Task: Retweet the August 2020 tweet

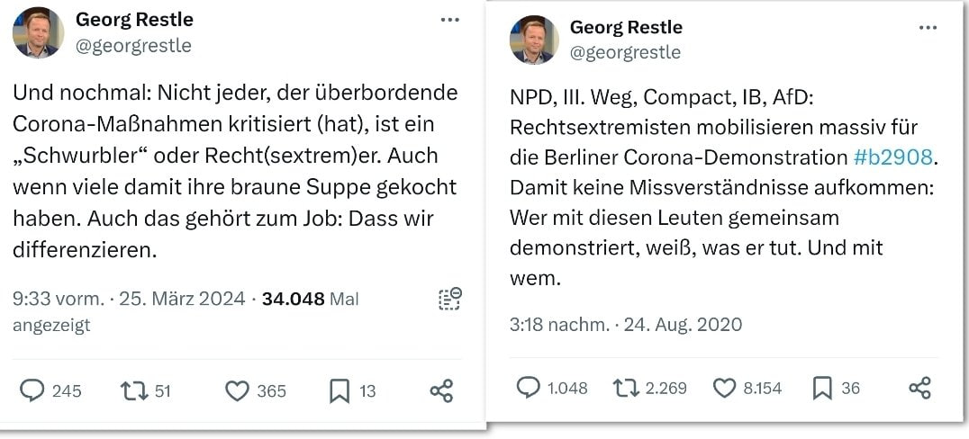Action: coord(625,388)
